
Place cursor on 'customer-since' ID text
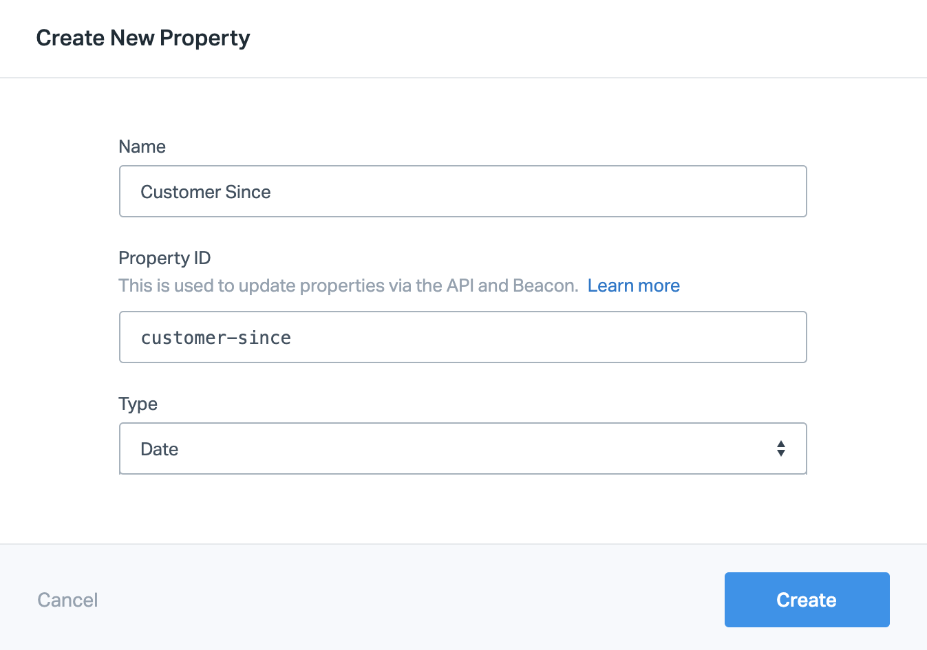click(x=215, y=338)
